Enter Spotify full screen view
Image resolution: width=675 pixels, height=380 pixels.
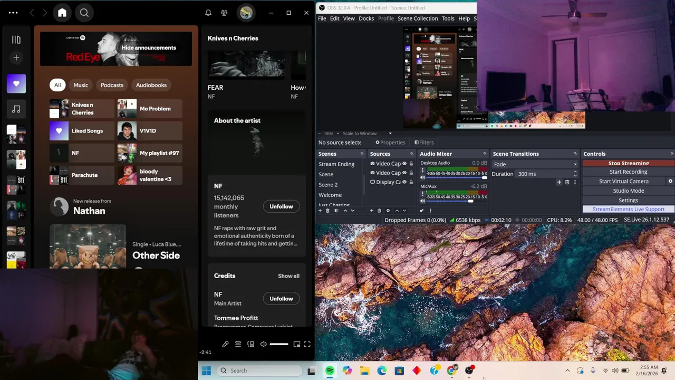tap(307, 344)
